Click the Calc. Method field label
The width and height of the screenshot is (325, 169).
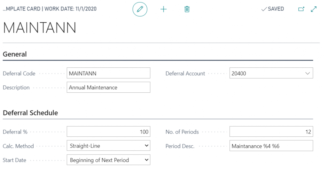[x=18, y=146]
